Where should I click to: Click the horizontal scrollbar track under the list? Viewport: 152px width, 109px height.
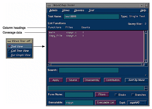[96, 64]
